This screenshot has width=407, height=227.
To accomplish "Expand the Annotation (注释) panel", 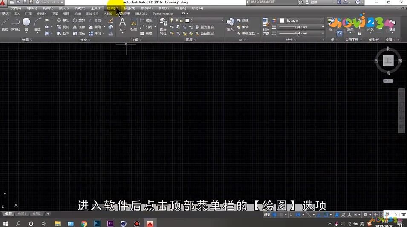I will pyautogui.click(x=136, y=40).
